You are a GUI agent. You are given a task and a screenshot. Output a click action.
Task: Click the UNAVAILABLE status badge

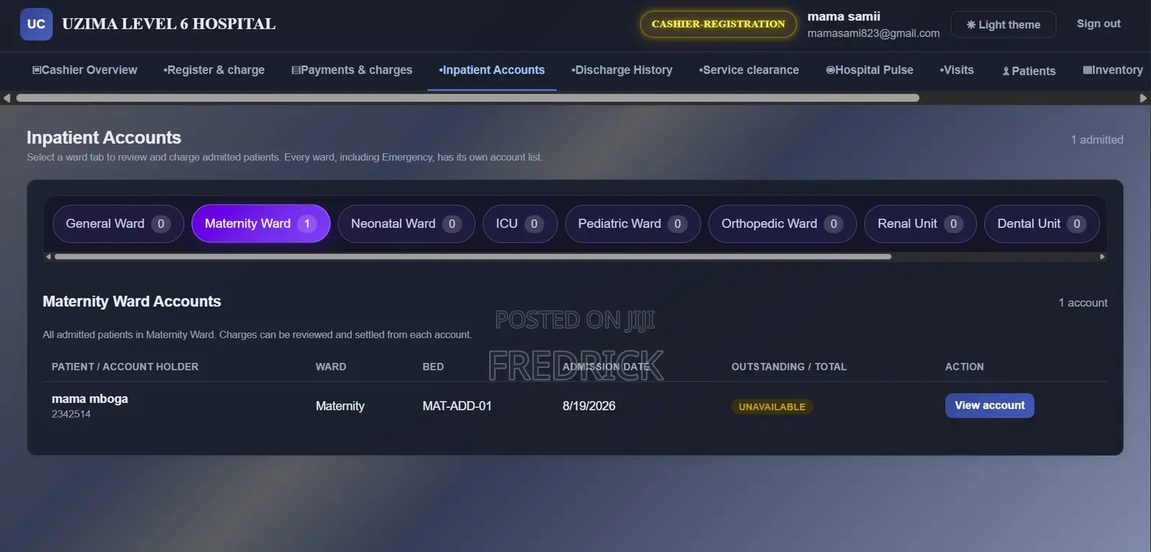(x=772, y=407)
